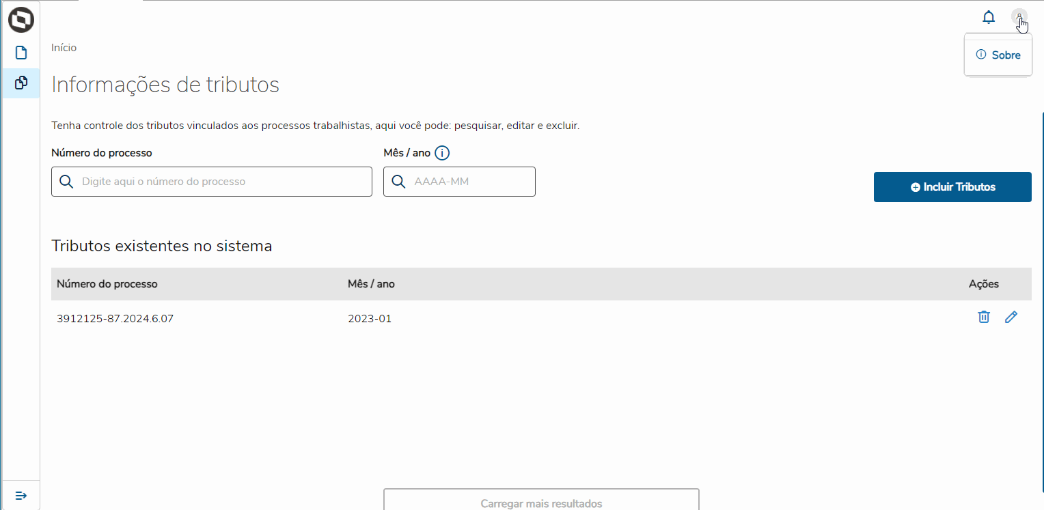Click the user profile avatar
Viewport: 1044px width, 510px height.
1019,18
